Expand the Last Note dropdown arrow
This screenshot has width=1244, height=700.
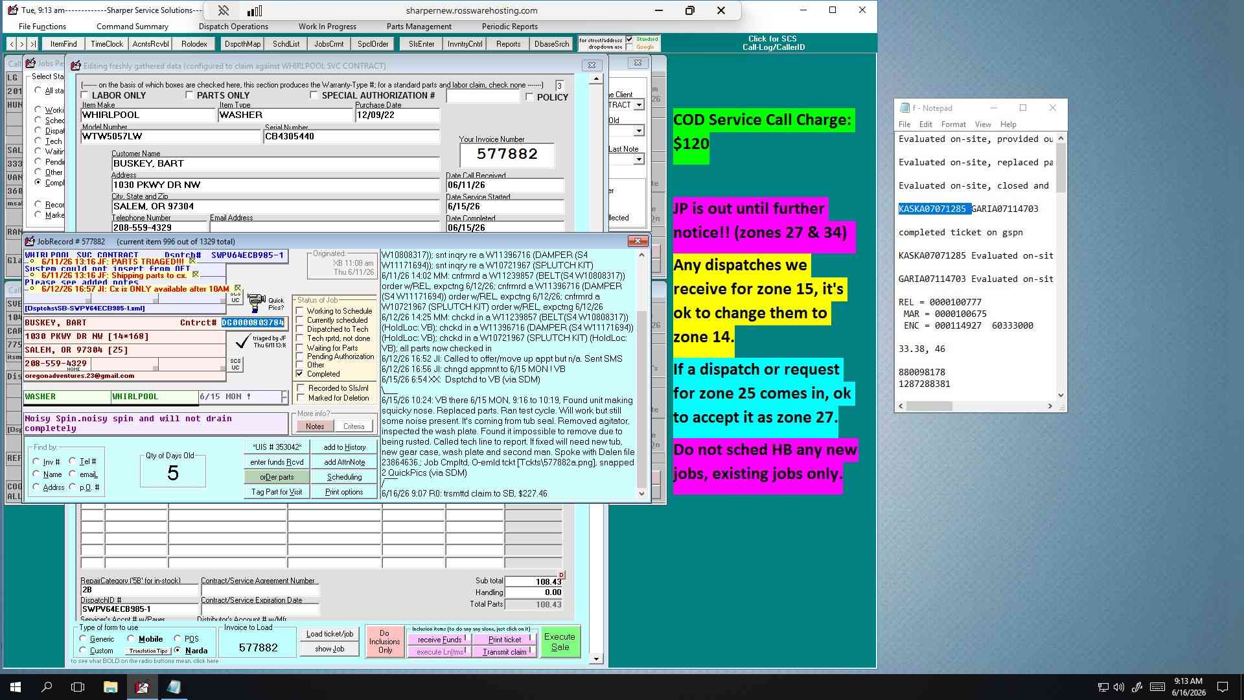[x=639, y=159]
